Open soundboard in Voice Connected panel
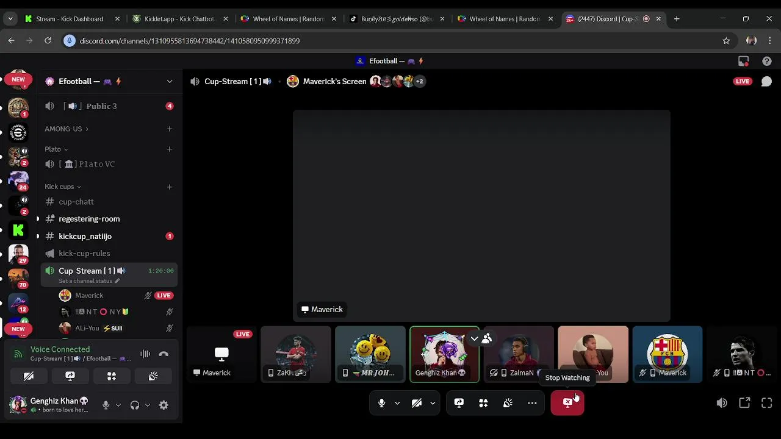 (x=153, y=376)
